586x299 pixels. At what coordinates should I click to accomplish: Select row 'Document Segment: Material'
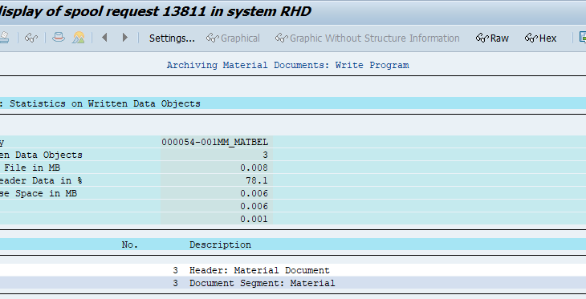(293, 283)
